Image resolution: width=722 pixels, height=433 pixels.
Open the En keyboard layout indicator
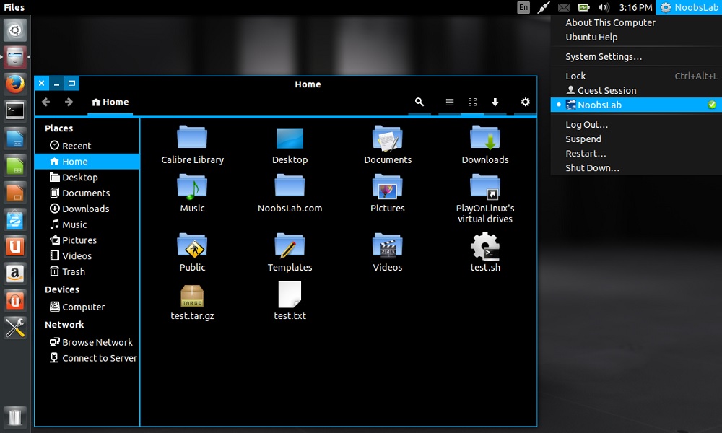523,7
